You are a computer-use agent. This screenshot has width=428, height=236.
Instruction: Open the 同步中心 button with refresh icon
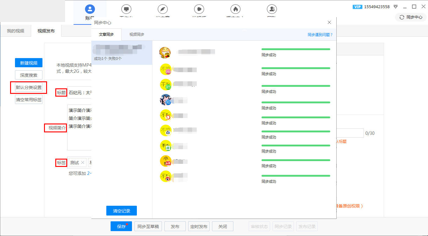point(411,17)
